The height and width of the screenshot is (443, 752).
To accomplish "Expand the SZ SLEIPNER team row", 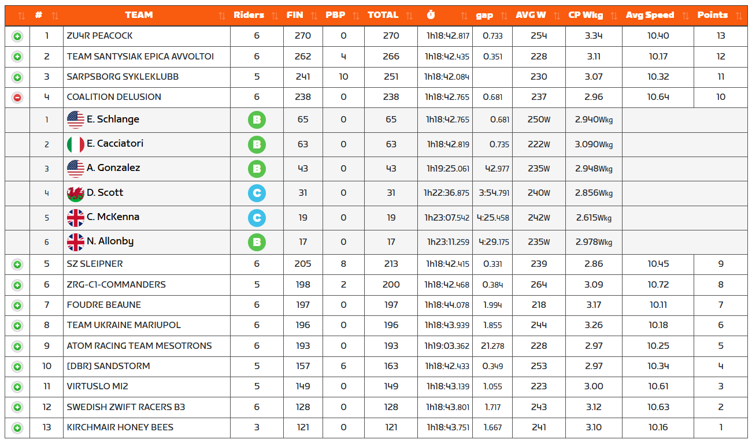I will click(x=17, y=265).
